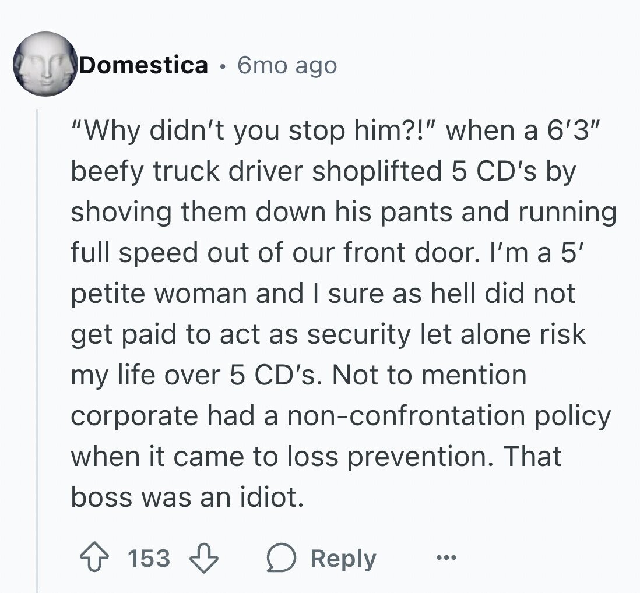Click the word "shoplifted" in the comment

coord(377,171)
